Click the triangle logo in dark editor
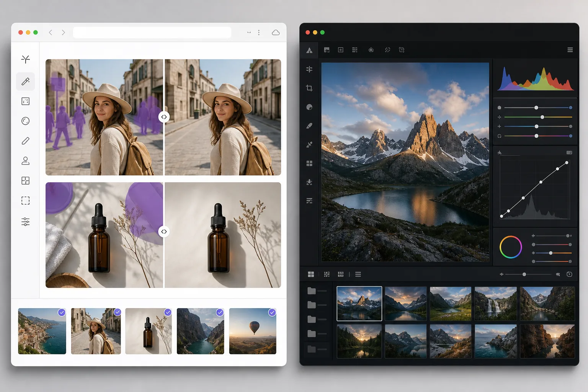Screen dimensions: 588x392 (x=309, y=50)
